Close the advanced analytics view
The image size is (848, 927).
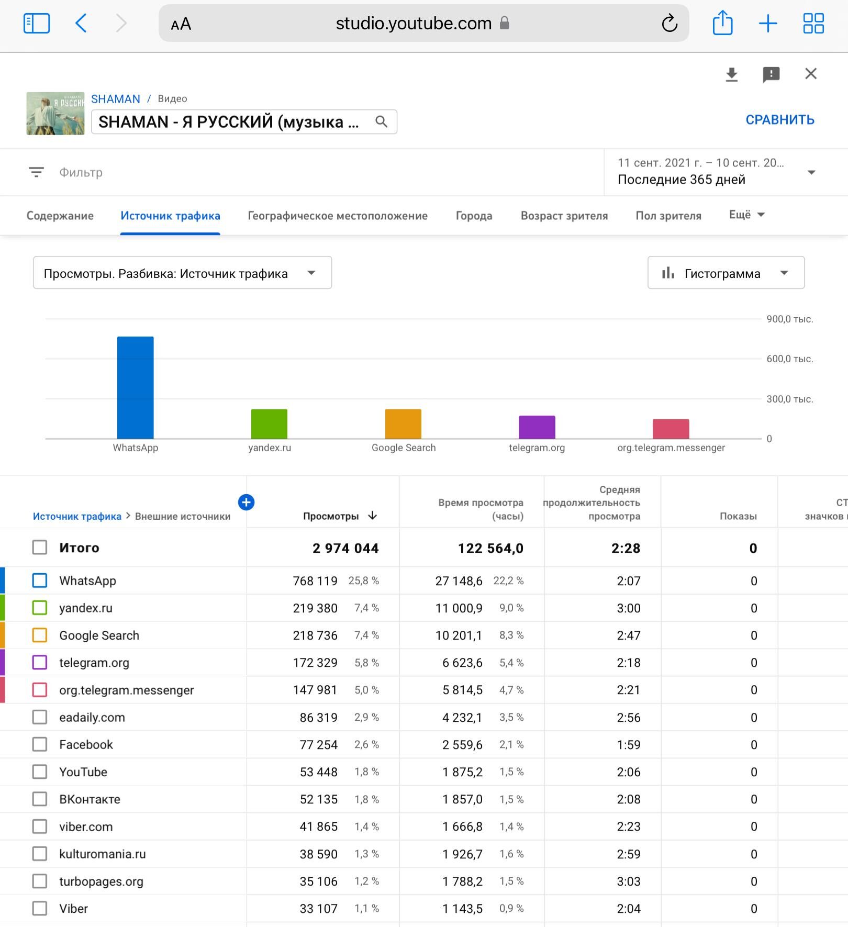(x=811, y=74)
